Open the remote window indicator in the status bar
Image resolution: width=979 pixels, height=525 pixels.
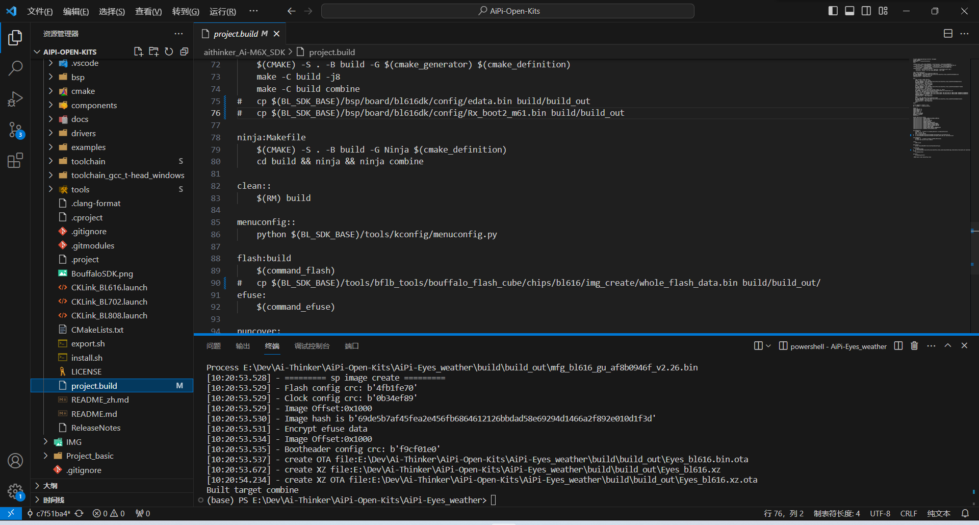pos(11,513)
